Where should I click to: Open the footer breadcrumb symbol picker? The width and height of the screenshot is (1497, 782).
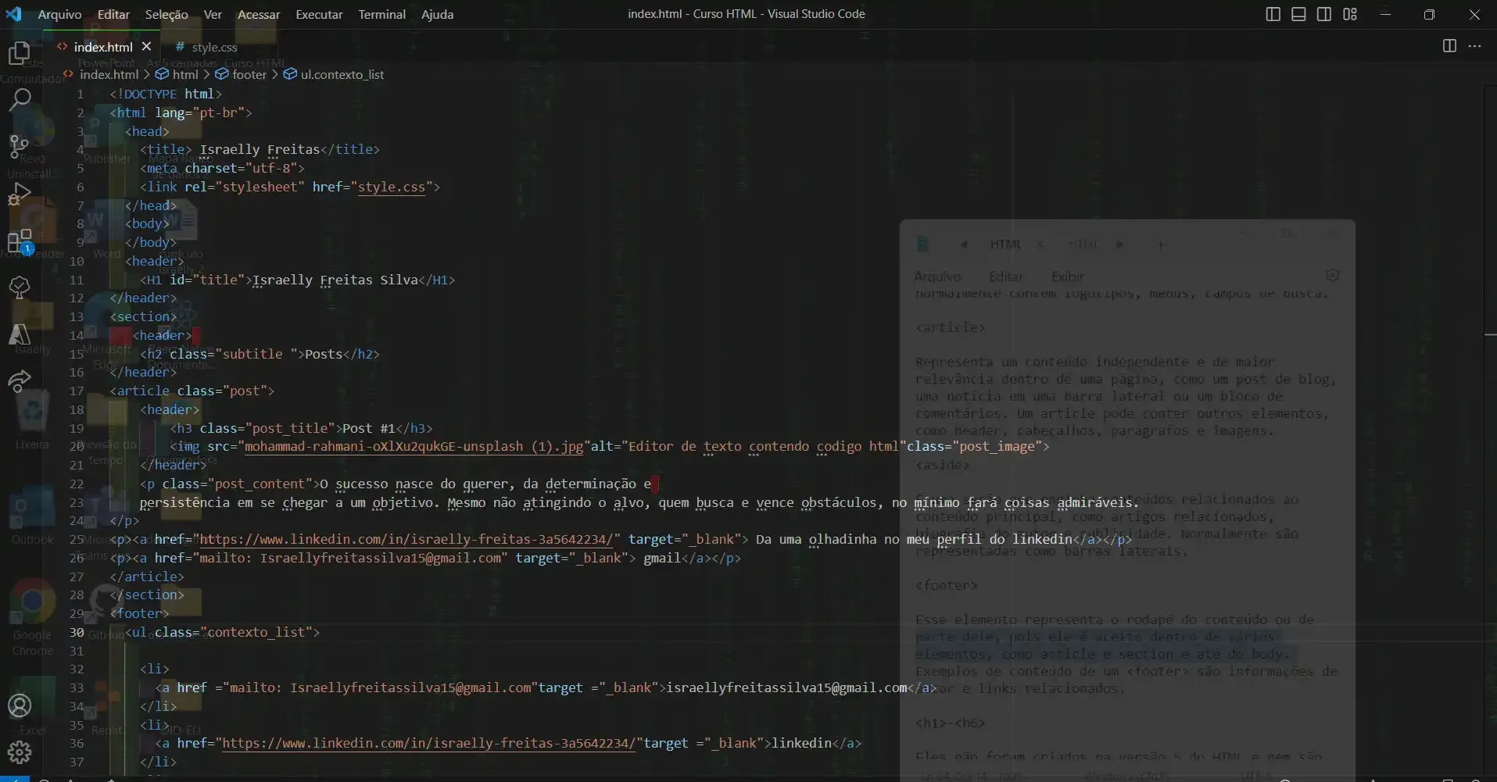249,74
